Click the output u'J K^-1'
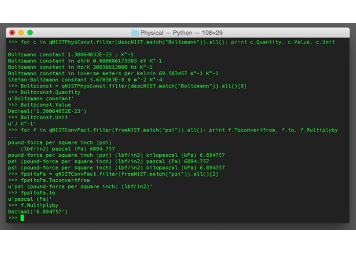 click(22, 124)
